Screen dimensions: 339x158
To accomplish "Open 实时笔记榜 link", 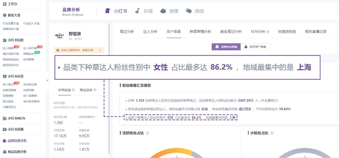I will pyautogui.click(x=30, y=85).
